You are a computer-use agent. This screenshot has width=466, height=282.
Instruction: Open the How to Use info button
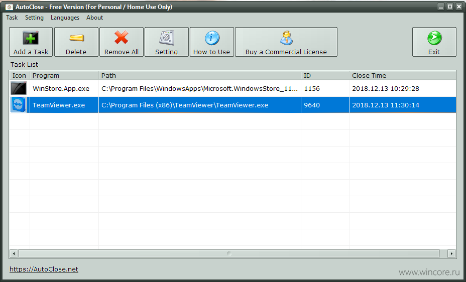[x=211, y=42]
